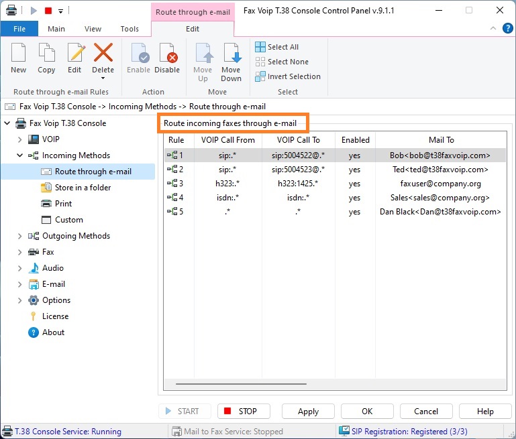This screenshot has width=516, height=439.
Task: Click the VOIP phone icon in tree
Action: 34,139
